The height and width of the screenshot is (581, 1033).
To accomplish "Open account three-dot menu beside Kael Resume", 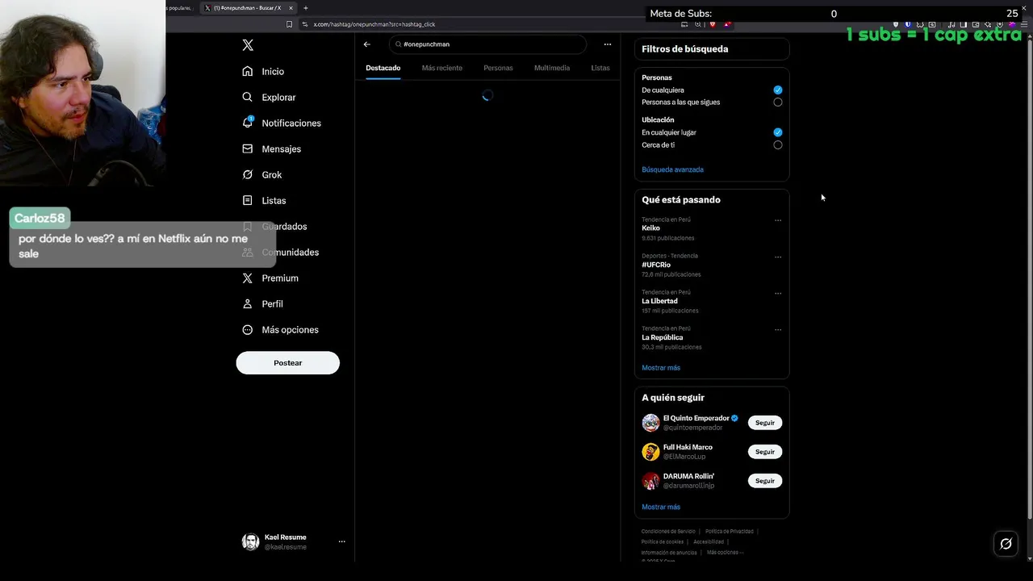I will pos(342,541).
